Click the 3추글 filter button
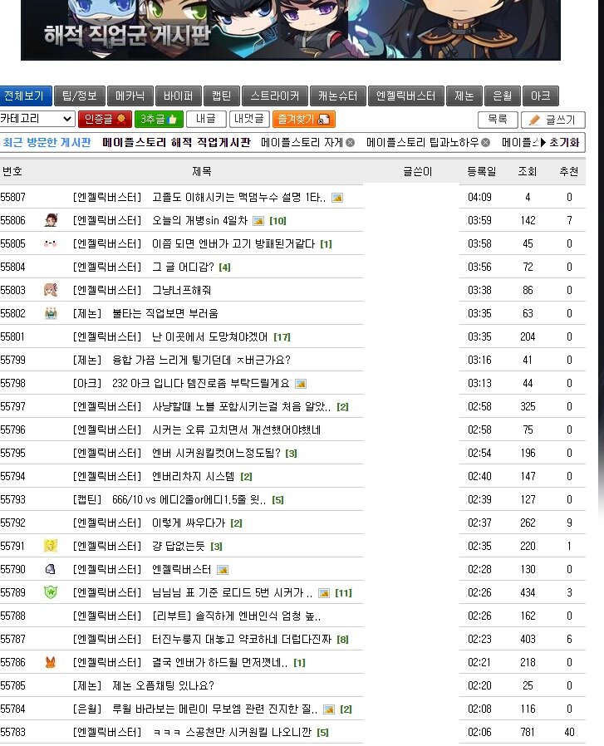The image size is (604, 746). tap(159, 119)
